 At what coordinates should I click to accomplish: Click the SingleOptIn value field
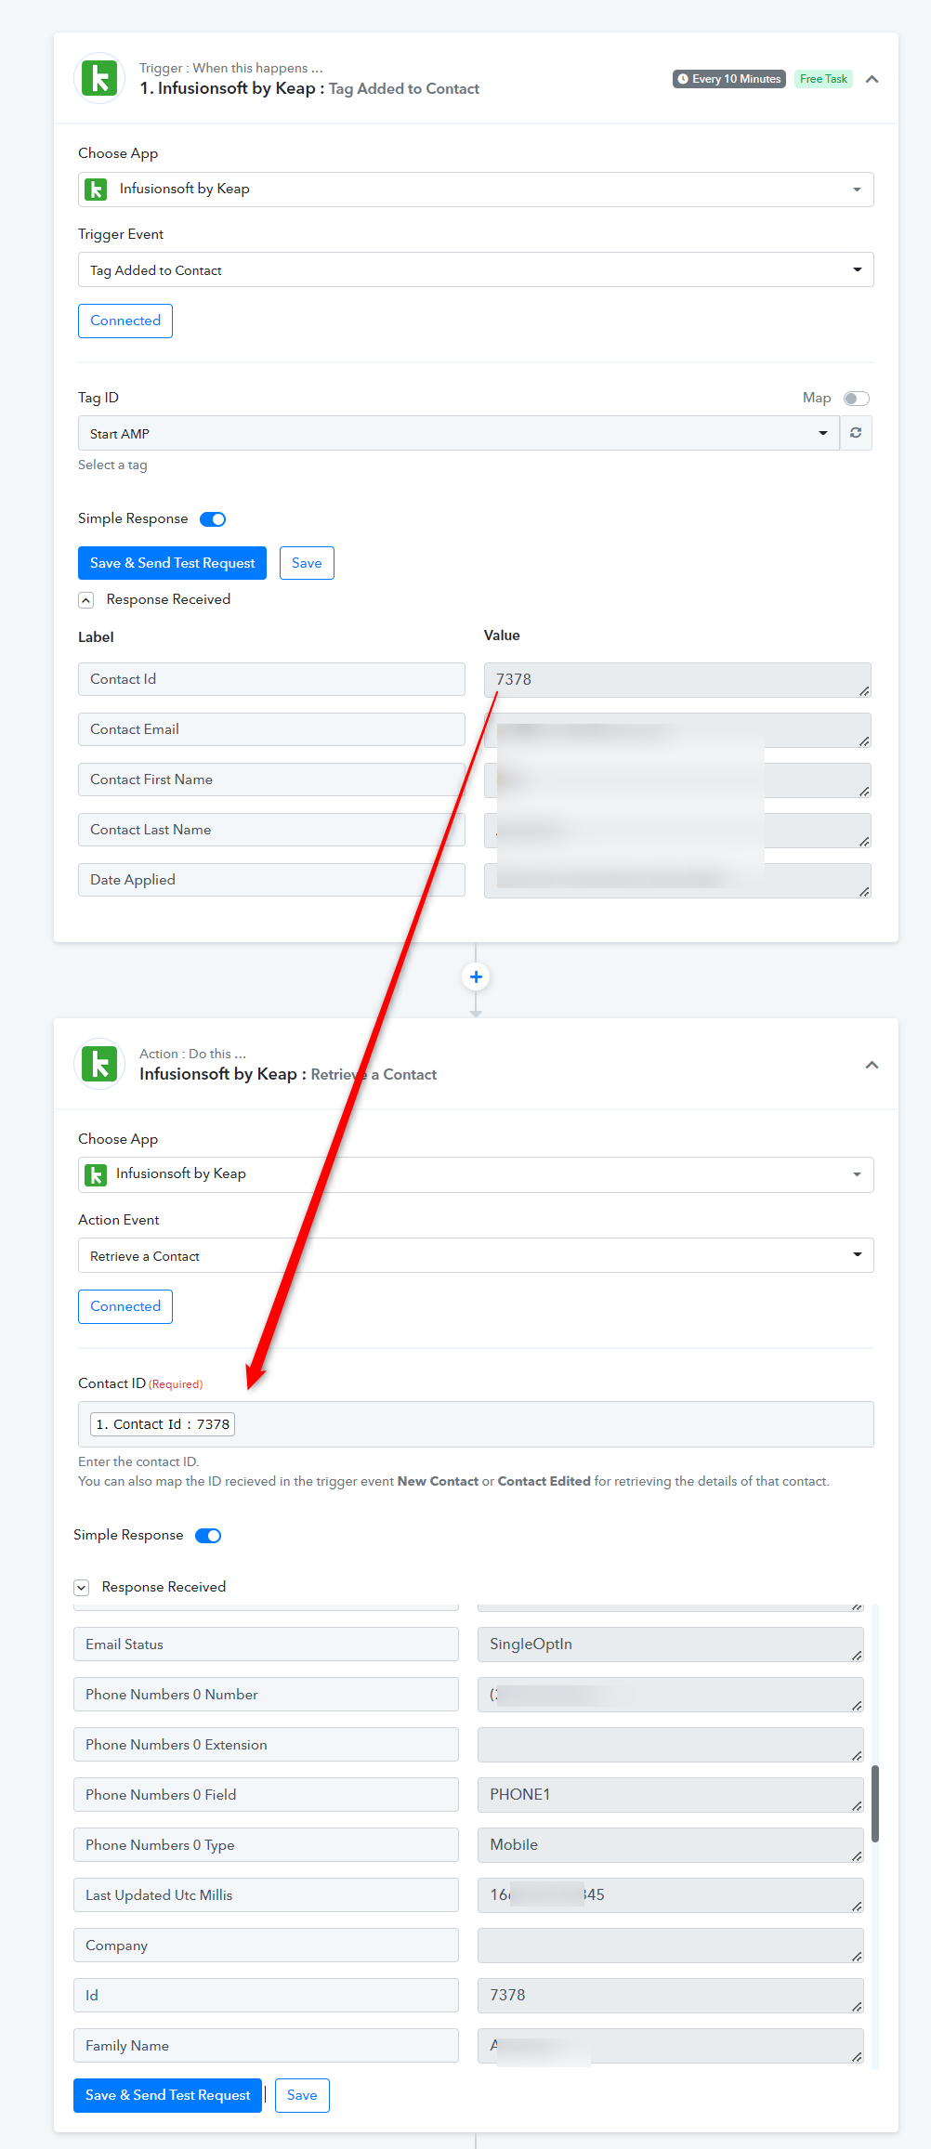[x=671, y=1645]
